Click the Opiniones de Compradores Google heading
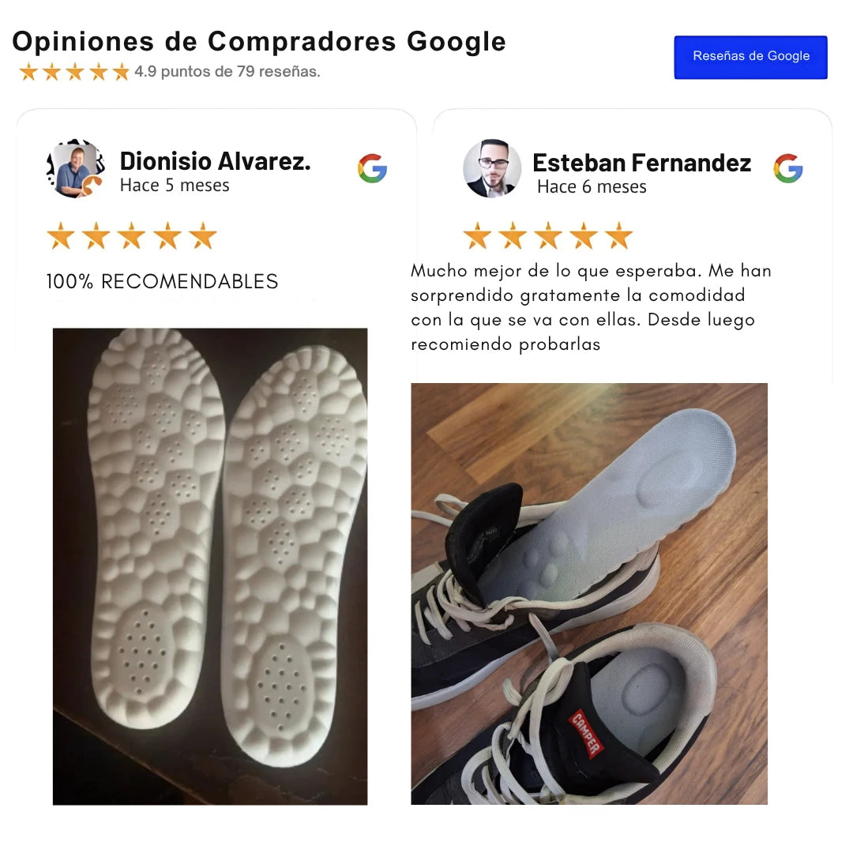This screenshot has height=853, width=853. coord(259,42)
